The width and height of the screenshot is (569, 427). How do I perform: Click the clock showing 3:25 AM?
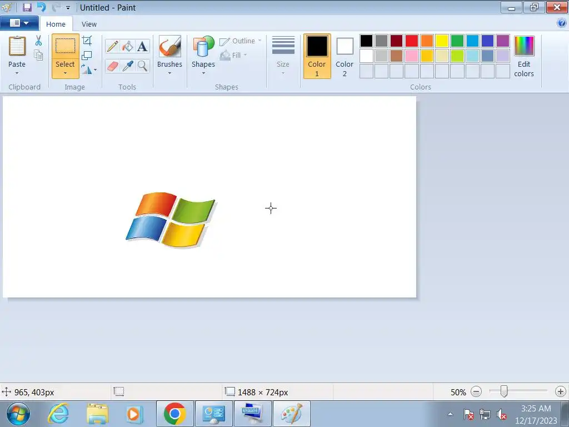point(536,408)
